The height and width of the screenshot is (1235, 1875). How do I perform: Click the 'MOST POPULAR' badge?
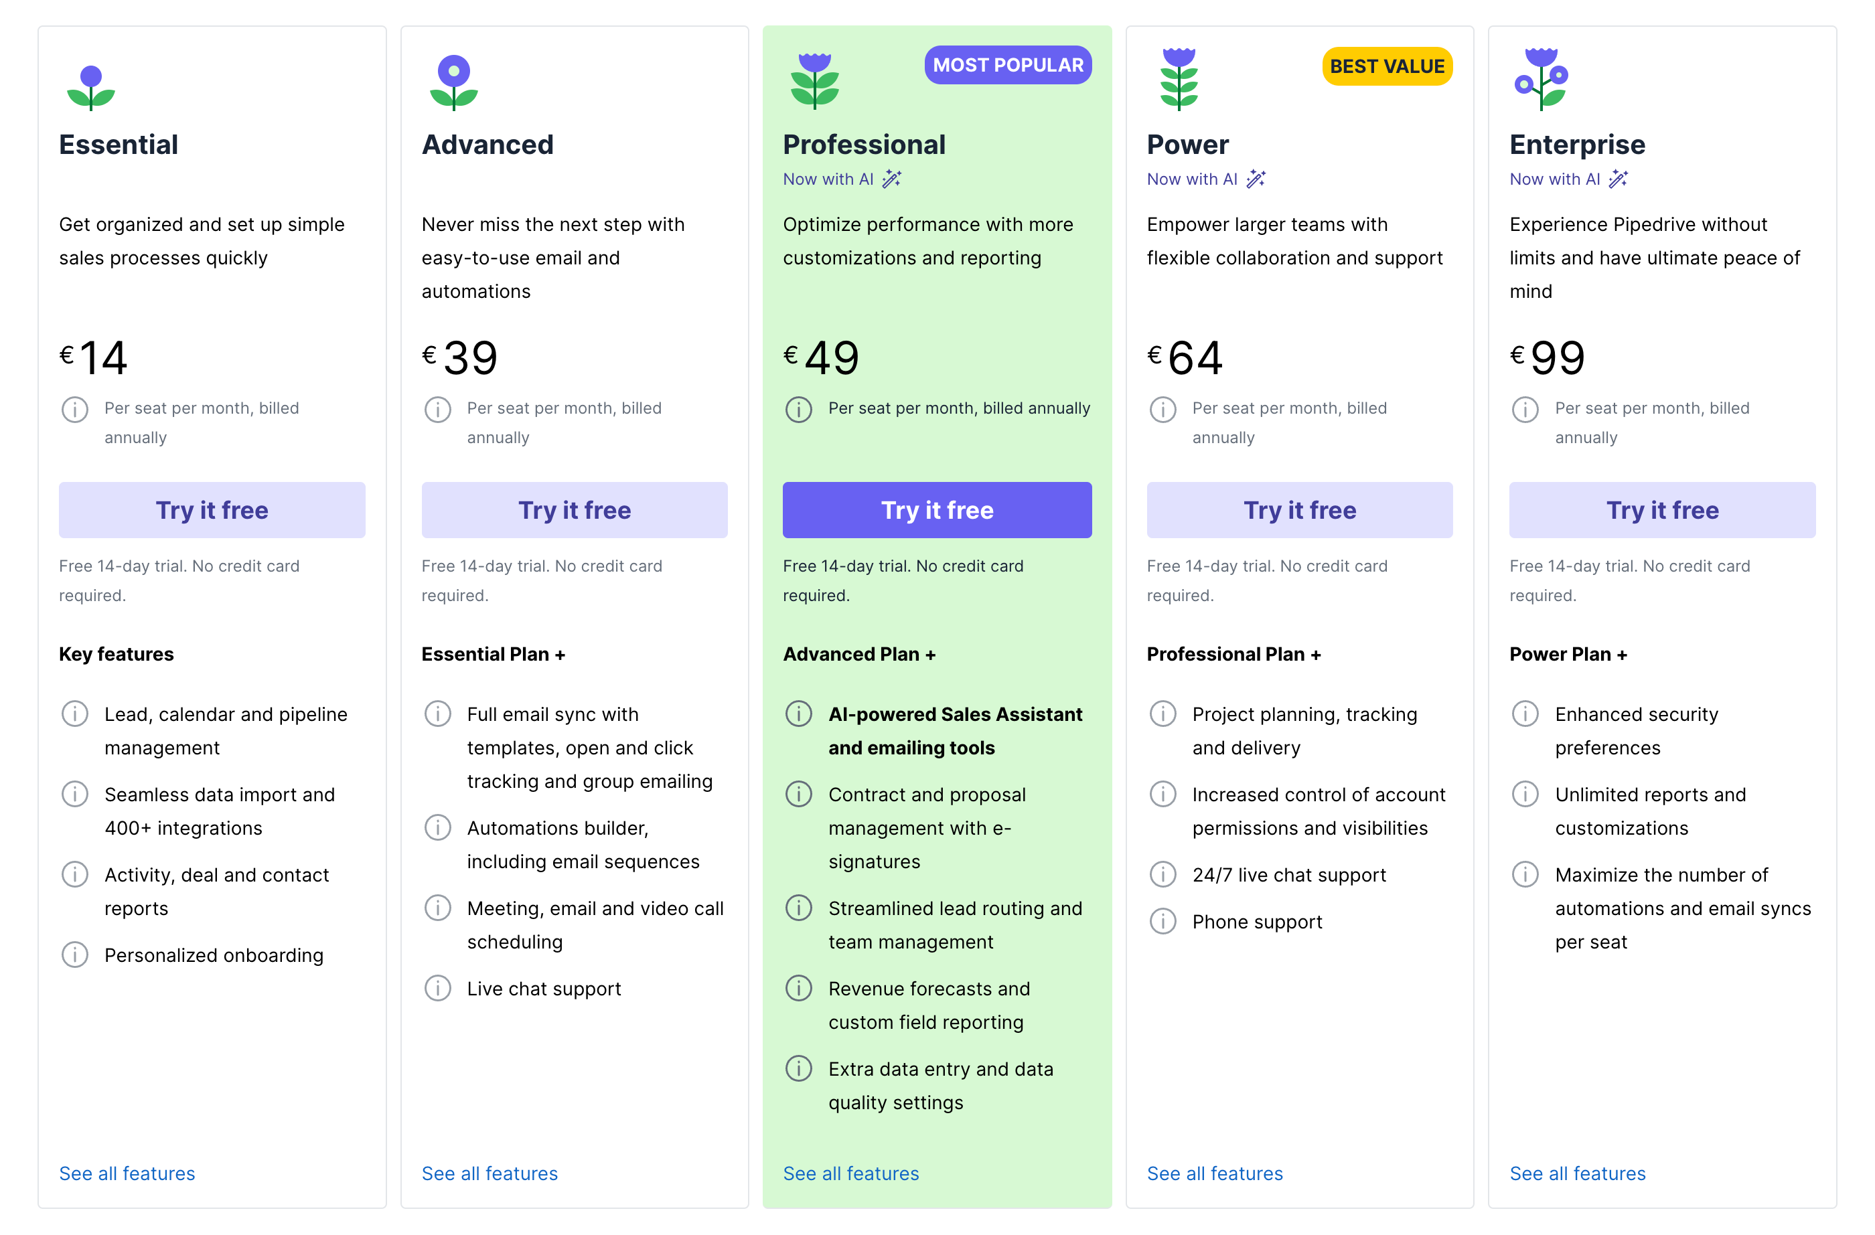click(x=1008, y=66)
